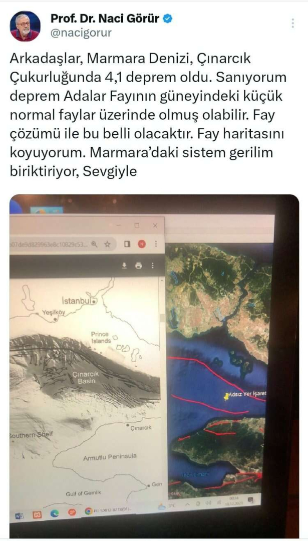Click the yellow placemark pin on map

[226, 396]
